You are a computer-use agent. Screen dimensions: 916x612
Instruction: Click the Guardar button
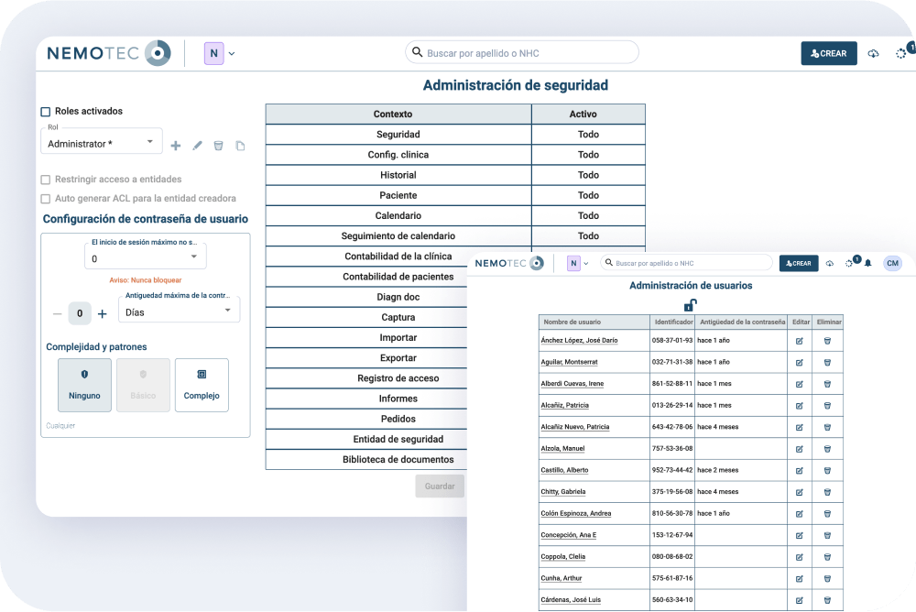(x=440, y=486)
